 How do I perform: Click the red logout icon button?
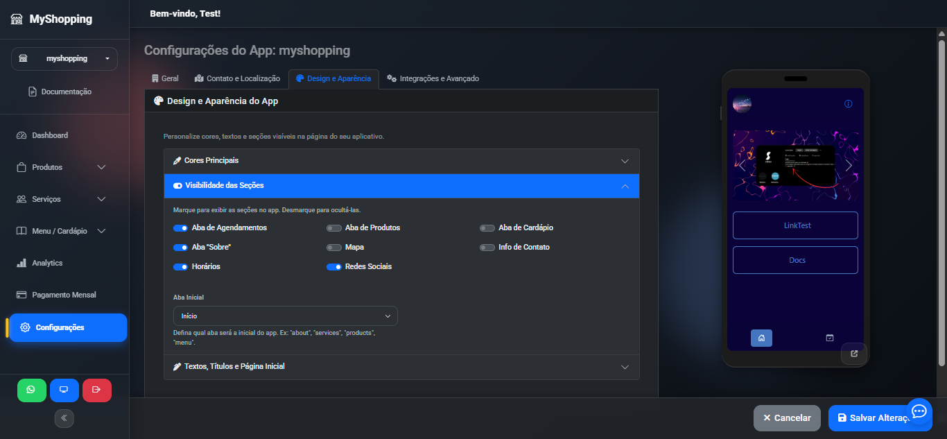(x=96, y=390)
